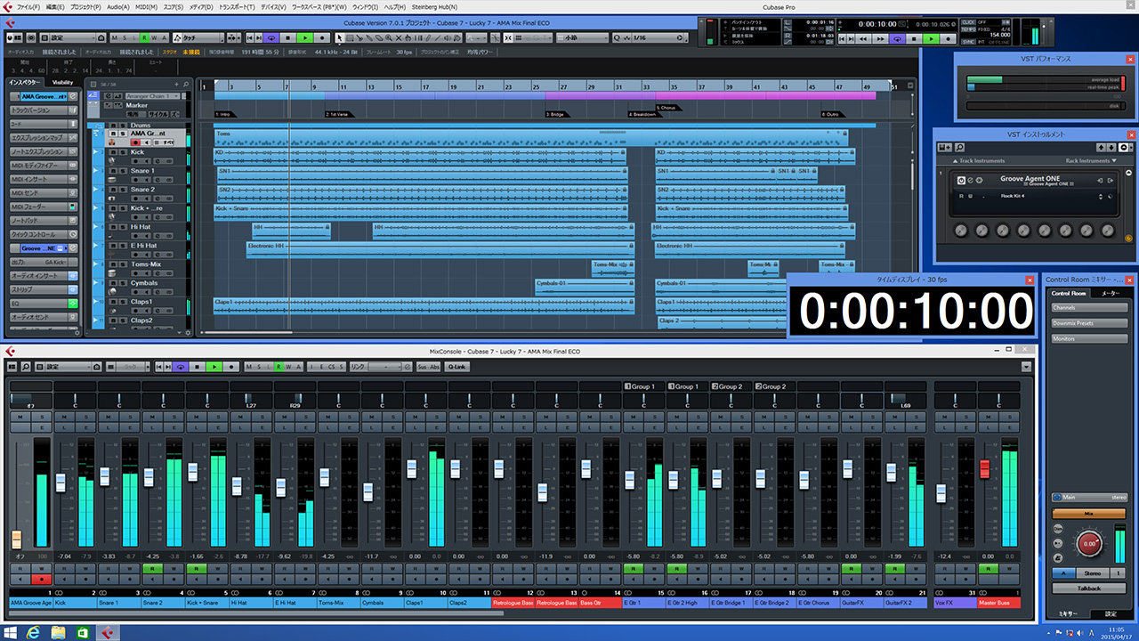
Task: Click the Q-Link button in MixConsole
Action: (x=456, y=366)
